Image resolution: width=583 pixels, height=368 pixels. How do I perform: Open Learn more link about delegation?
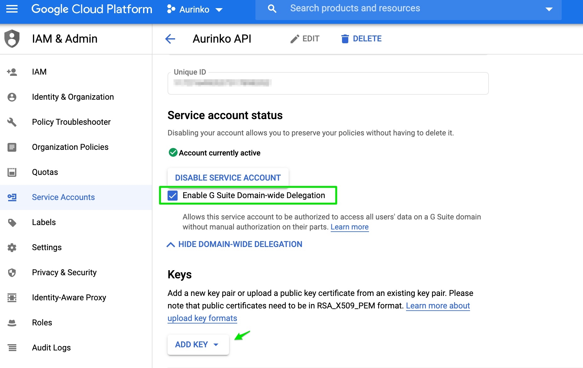[x=350, y=227]
